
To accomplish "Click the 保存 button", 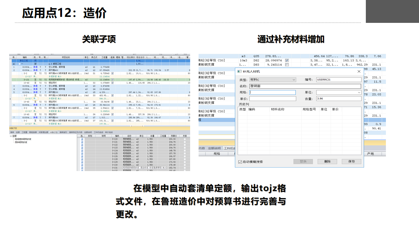I will 351,162.
